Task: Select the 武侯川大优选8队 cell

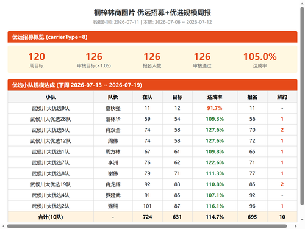Action: coord(51,173)
